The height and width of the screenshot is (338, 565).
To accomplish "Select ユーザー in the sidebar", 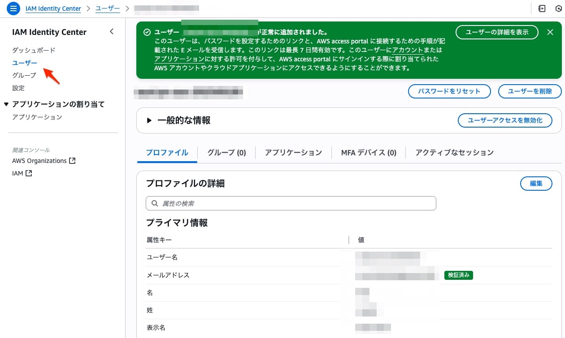I will click(x=25, y=63).
